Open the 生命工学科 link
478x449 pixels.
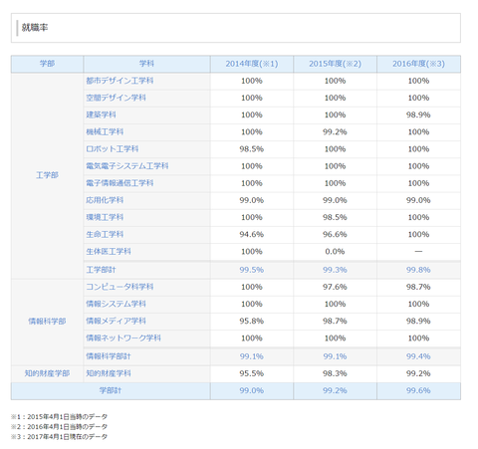click(x=105, y=235)
